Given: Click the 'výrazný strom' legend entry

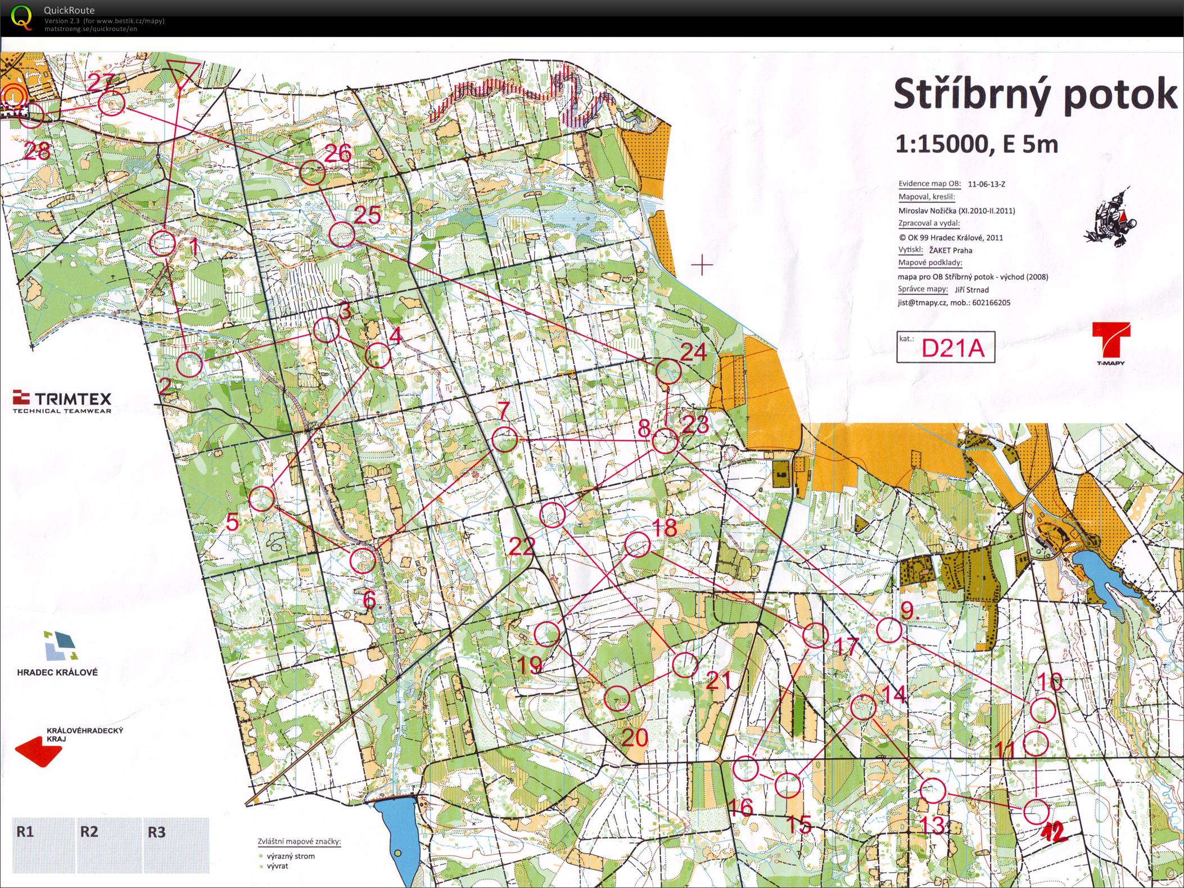Looking at the screenshot, I should coord(291,856).
